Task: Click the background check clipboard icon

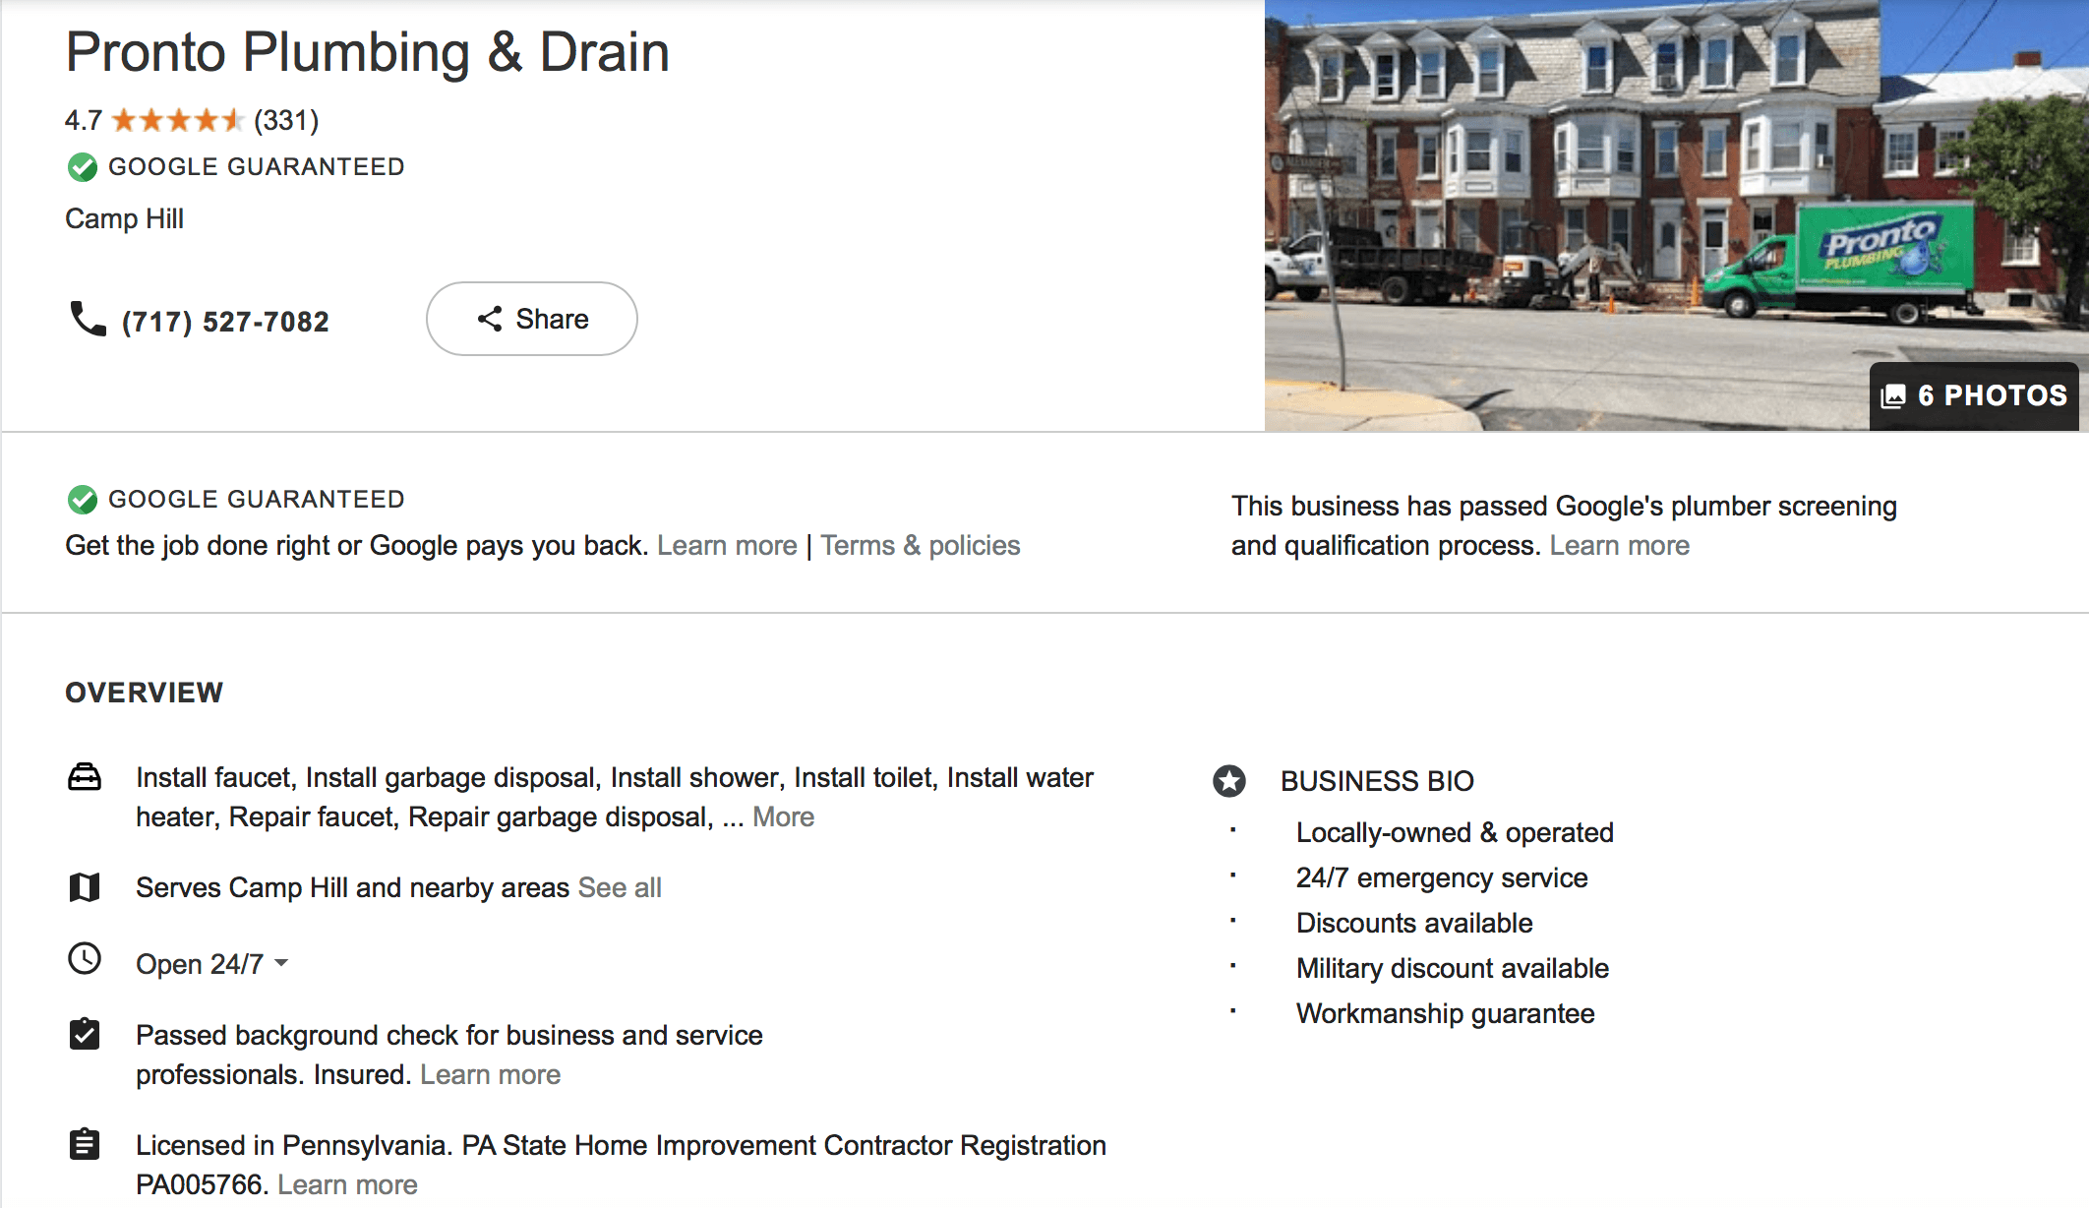Action: (85, 1034)
